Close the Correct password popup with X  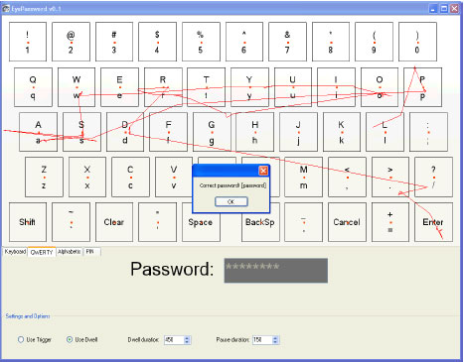[x=263, y=171]
